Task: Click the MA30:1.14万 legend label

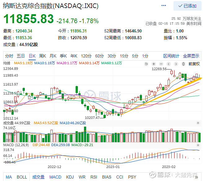Action: coord(89,63)
